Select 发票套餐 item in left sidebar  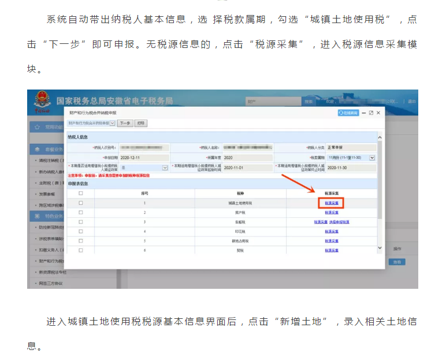click(47, 194)
